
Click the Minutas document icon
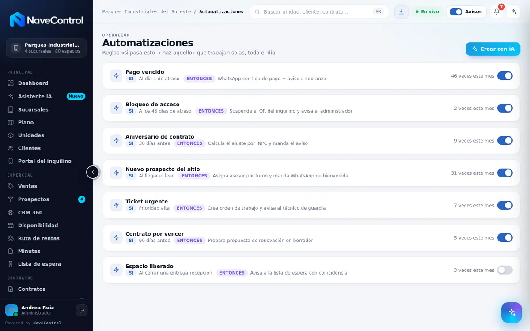(x=11, y=251)
